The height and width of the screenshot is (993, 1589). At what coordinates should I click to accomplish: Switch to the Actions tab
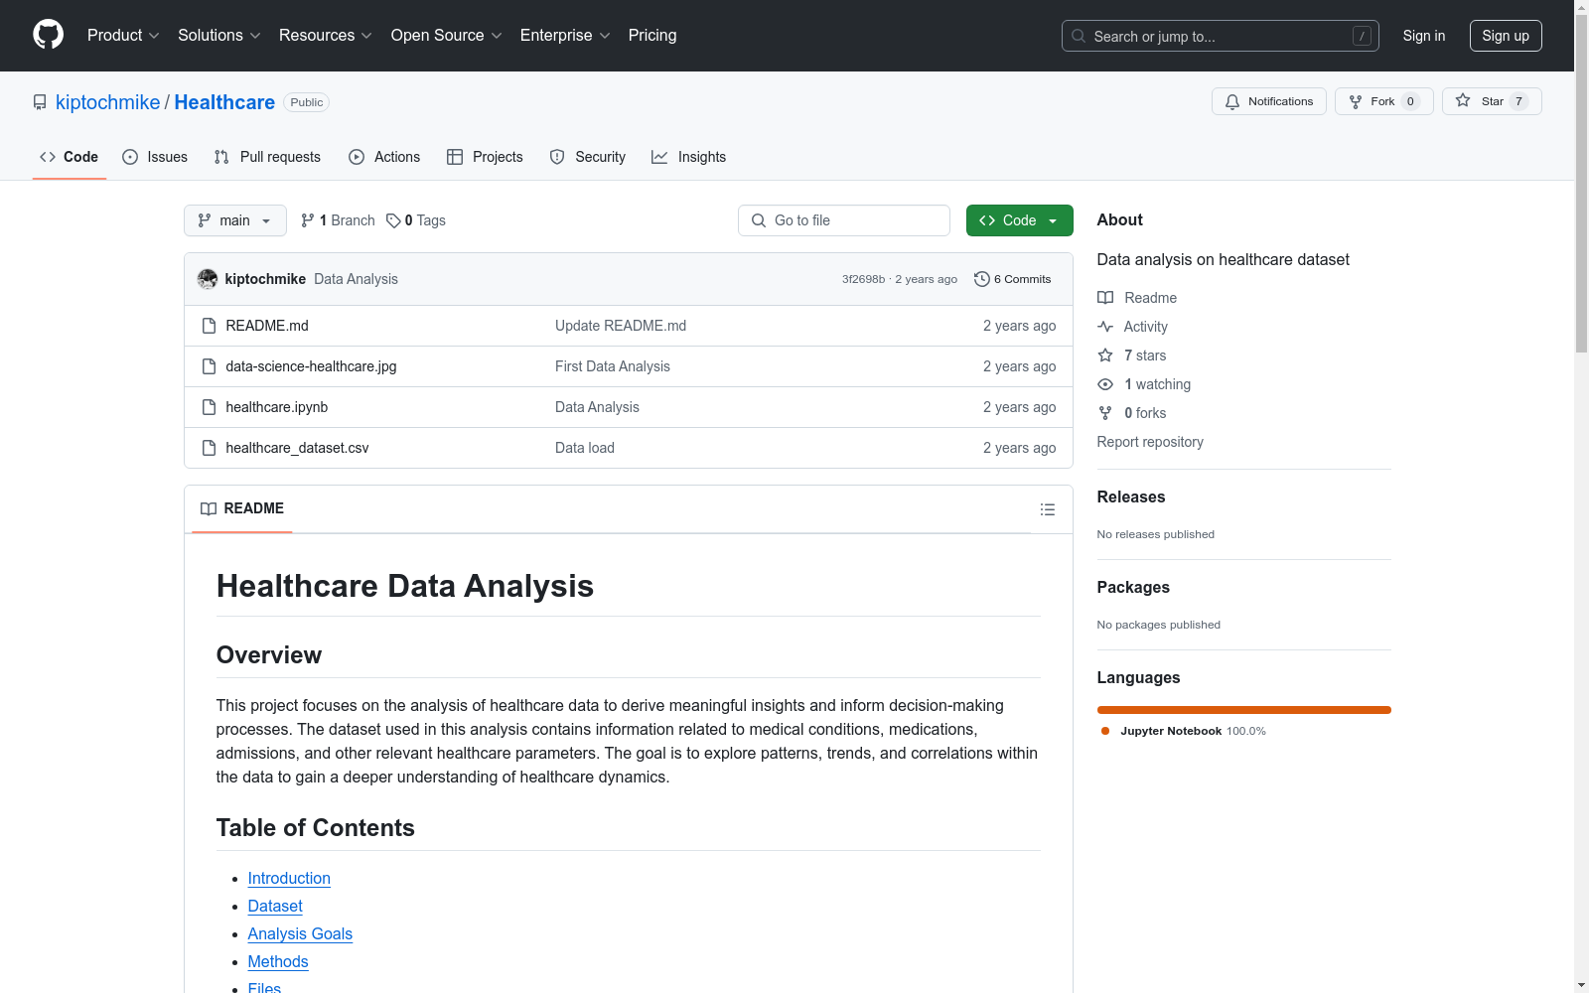384,157
